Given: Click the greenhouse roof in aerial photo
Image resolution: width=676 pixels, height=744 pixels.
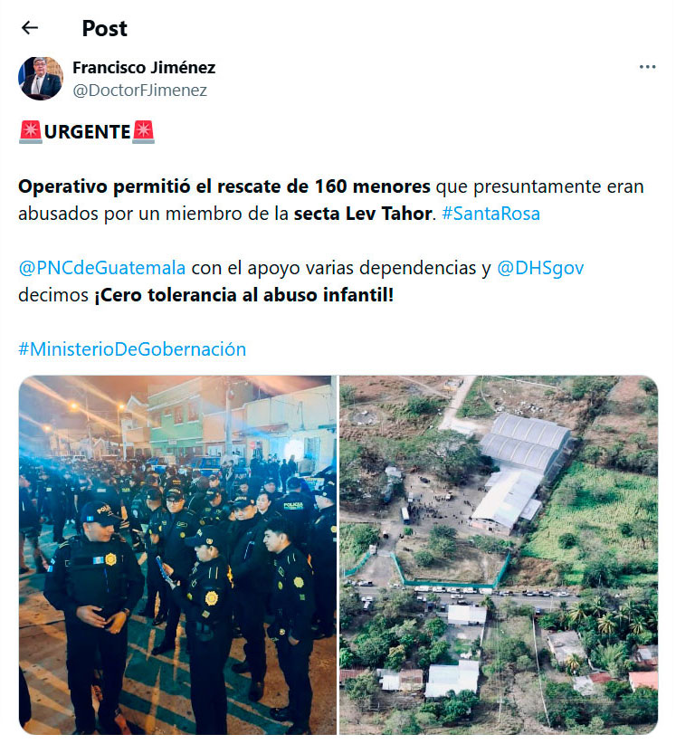Looking at the screenshot, I should pos(525,442).
